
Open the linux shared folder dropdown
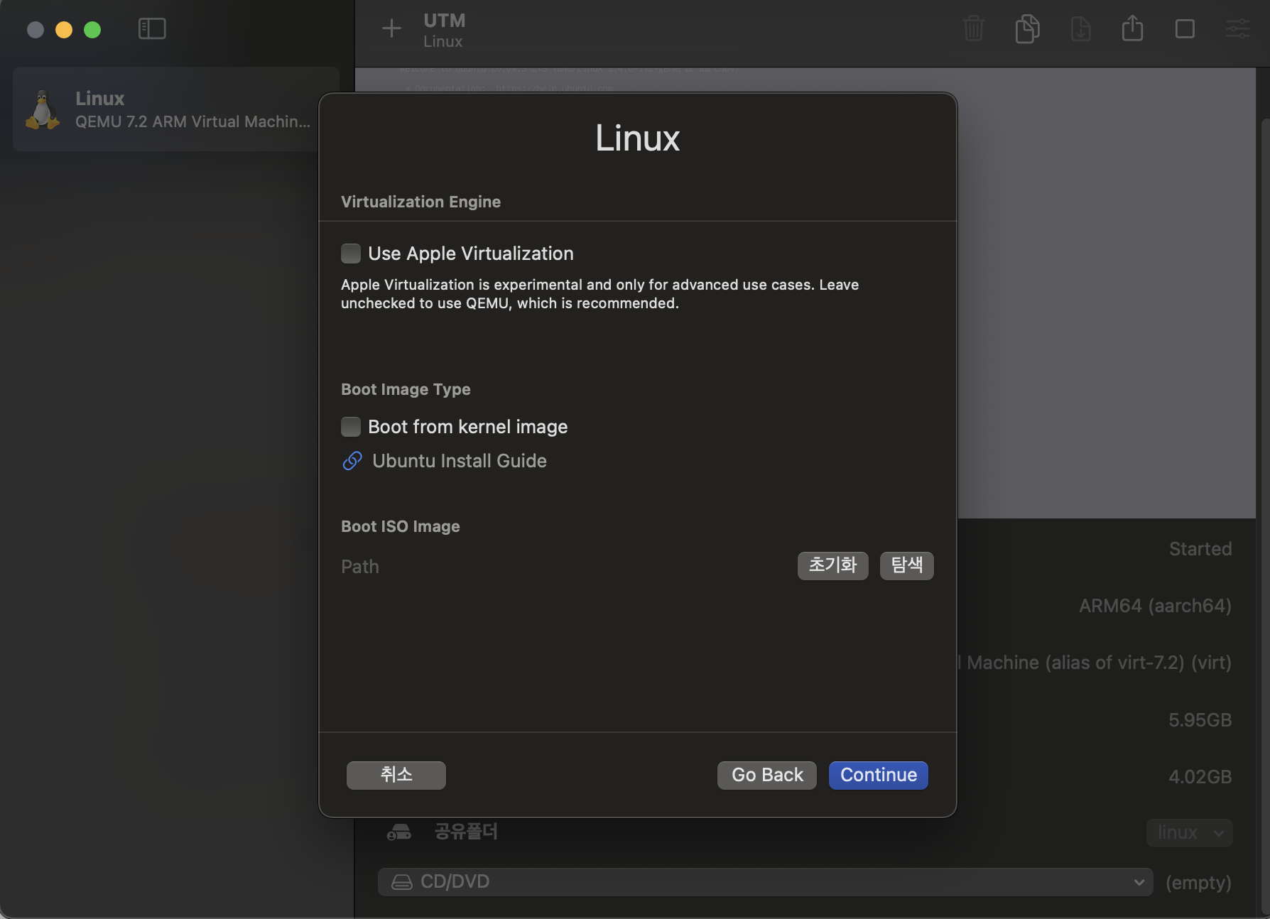pos(1189,832)
